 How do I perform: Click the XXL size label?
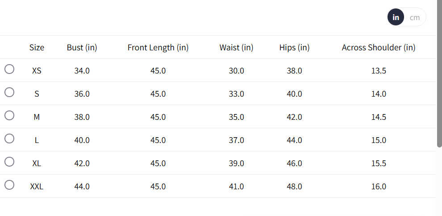click(37, 186)
